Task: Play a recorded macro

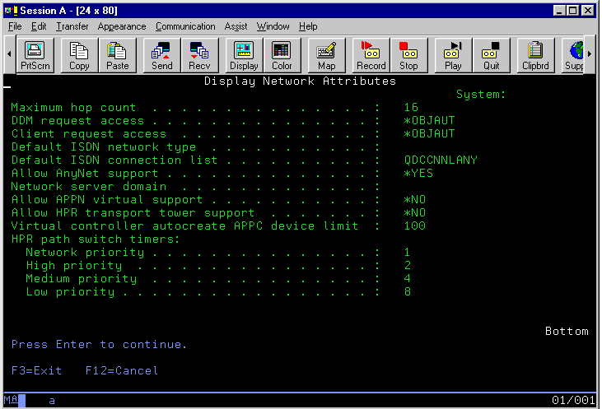Action: (x=453, y=55)
